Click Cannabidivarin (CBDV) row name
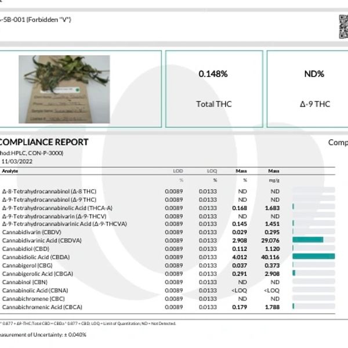The width and height of the screenshot is (348, 348). pyautogui.click(x=32, y=232)
